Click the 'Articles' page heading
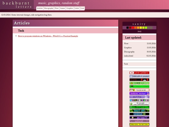Screen dimensions: 169x127 pyautogui.click(x=22, y=23)
